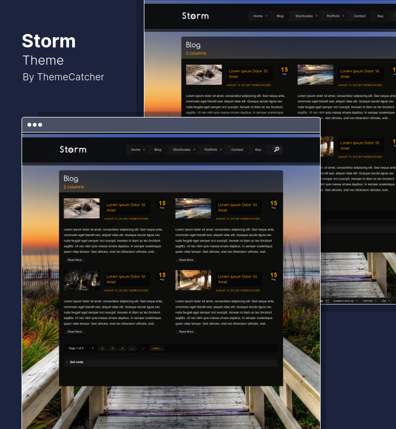This screenshot has height=429, width=396.
Task: Click Lorem Ipsum title beside the front sunset coast thumbnail
Action: [238, 207]
